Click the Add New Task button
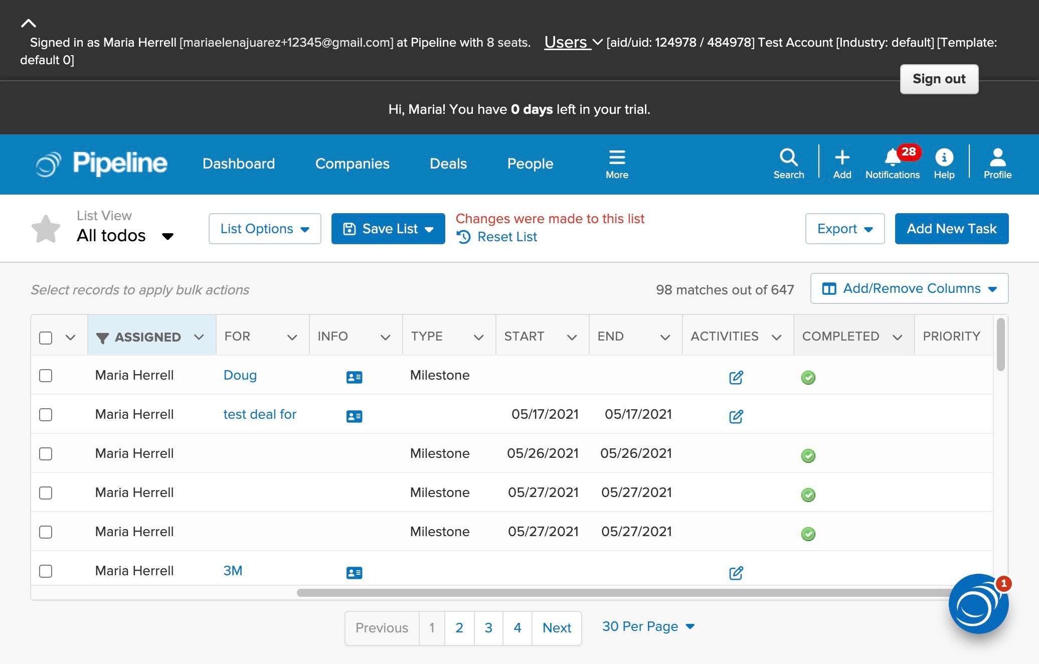1039x664 pixels. coord(951,229)
